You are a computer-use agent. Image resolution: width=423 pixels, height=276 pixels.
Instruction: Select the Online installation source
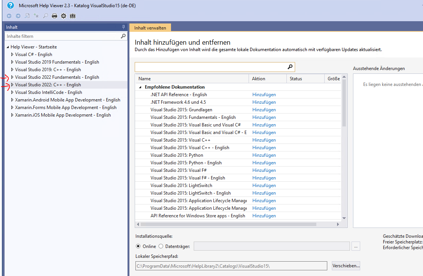coord(138,246)
